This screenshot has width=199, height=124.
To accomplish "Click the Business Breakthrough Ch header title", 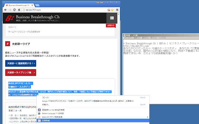I will [x=38, y=17].
